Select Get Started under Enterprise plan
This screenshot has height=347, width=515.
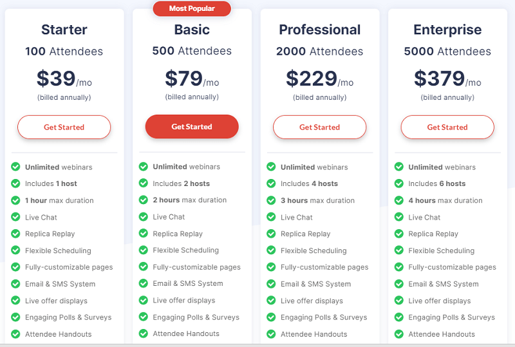[x=447, y=127]
